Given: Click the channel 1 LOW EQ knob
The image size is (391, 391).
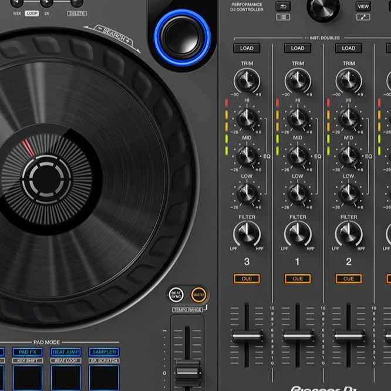Looking at the screenshot, I should (298, 194).
